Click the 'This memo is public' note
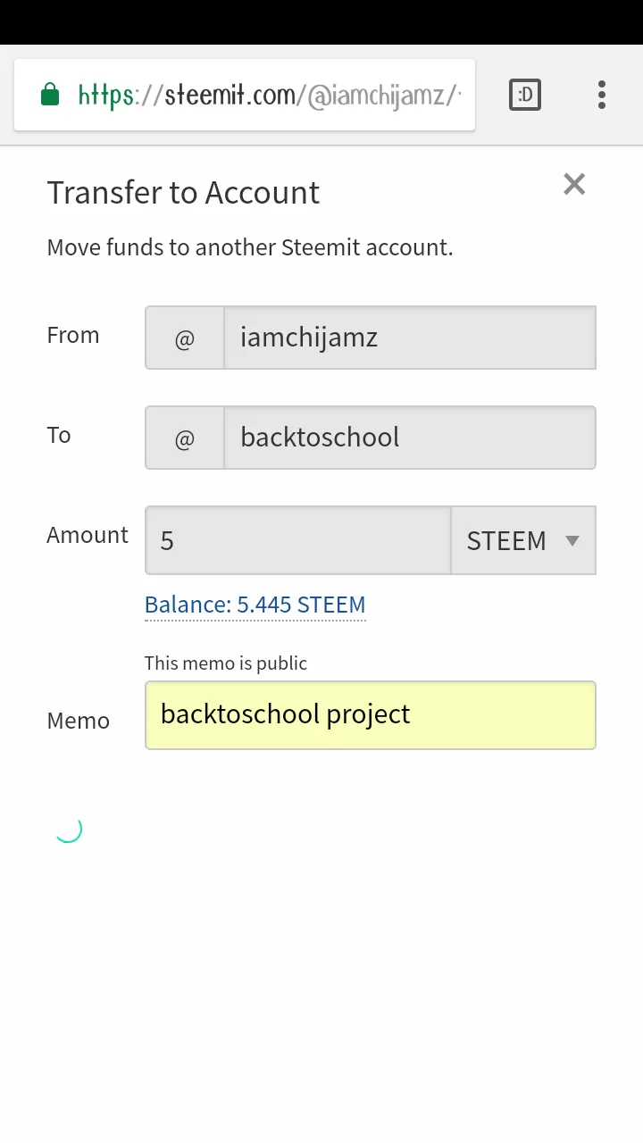The width and height of the screenshot is (643, 1143). pyautogui.click(x=226, y=663)
